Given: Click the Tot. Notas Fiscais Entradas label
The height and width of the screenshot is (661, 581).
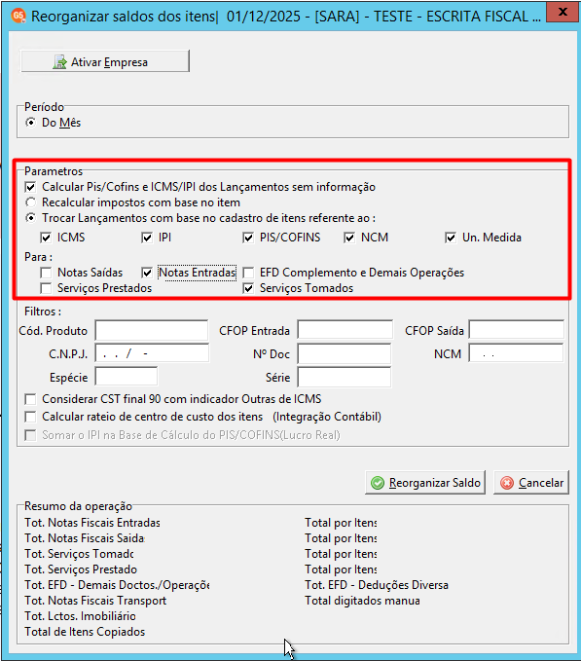Looking at the screenshot, I should 92,523.
